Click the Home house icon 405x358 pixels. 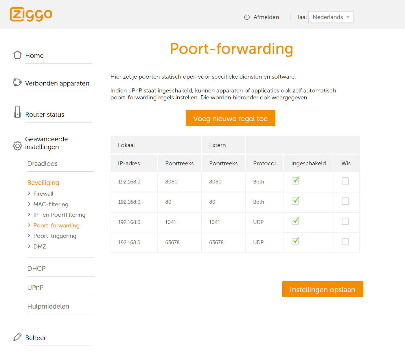(x=17, y=55)
